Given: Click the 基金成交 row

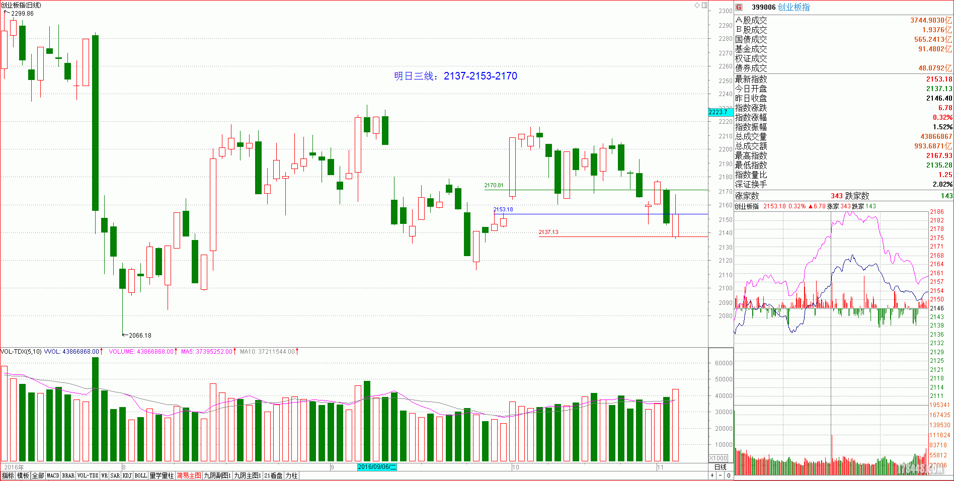Looking at the screenshot, I should coord(843,49).
